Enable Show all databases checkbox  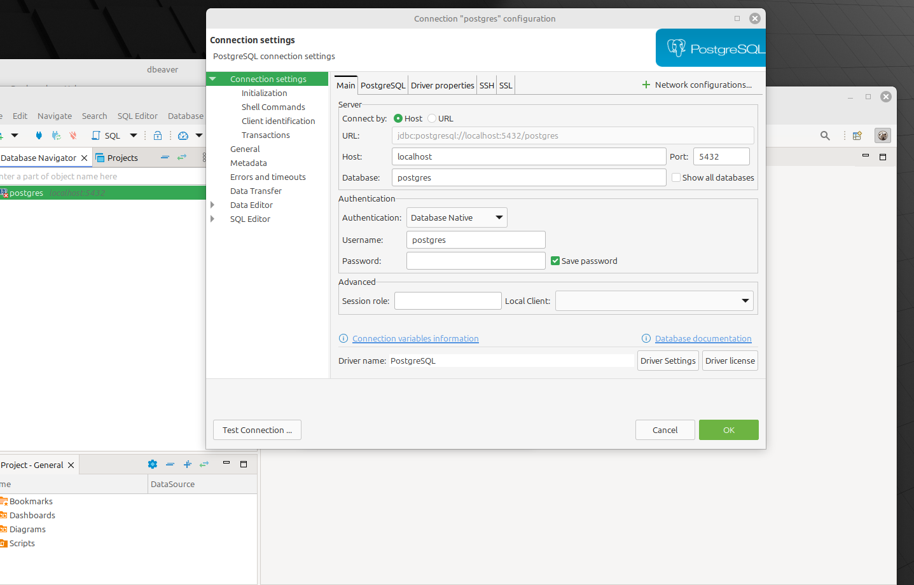click(x=676, y=177)
